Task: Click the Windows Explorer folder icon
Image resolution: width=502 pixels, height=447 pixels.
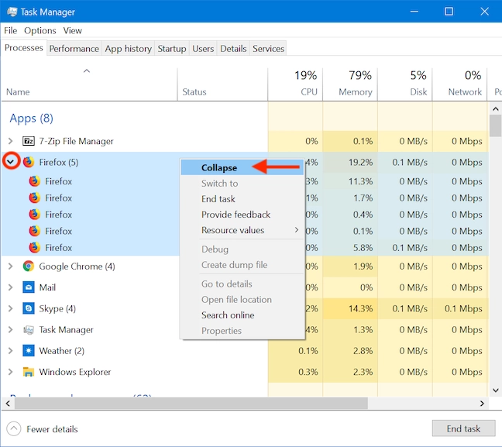Action: click(29, 372)
